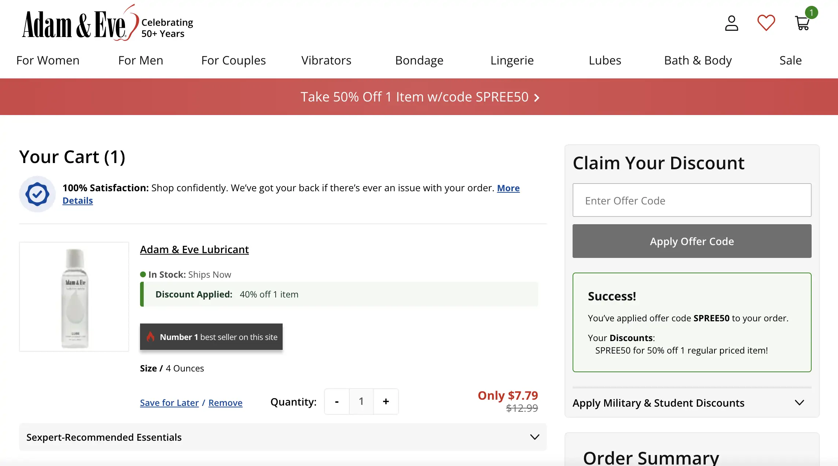Viewport: 838px width, 466px height.
Task: Click the Adam & Eve logo
Action: click(x=80, y=23)
